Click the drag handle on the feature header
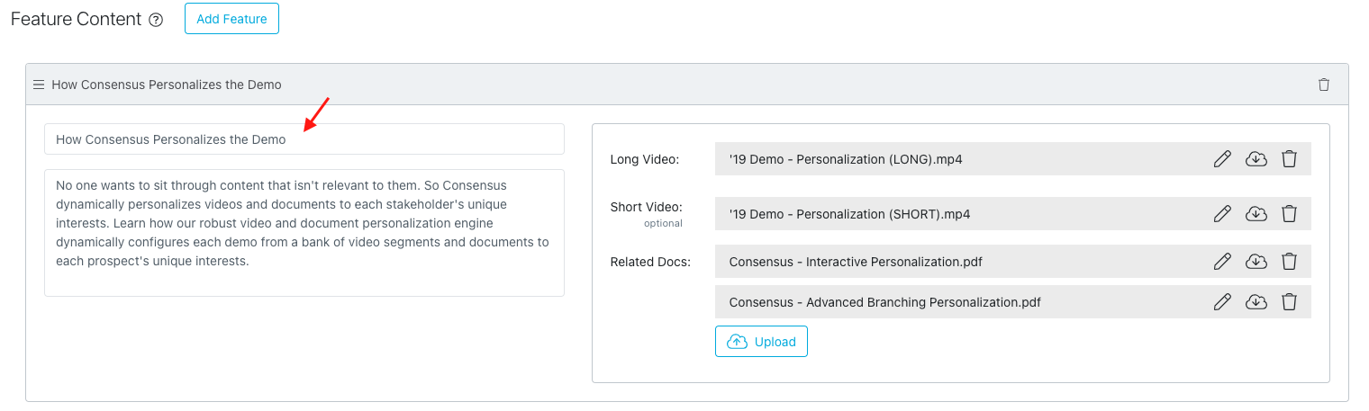 click(39, 85)
